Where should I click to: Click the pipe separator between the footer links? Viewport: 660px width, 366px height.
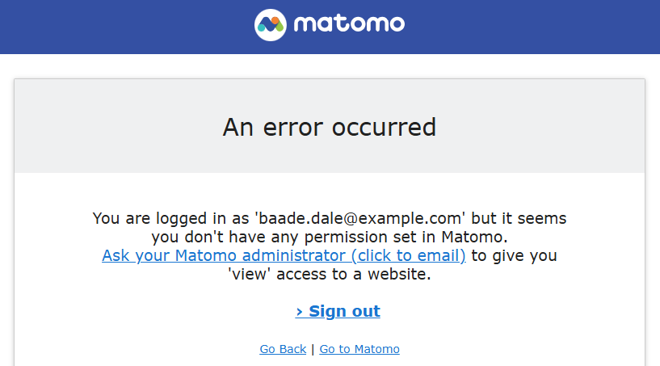tap(313, 349)
